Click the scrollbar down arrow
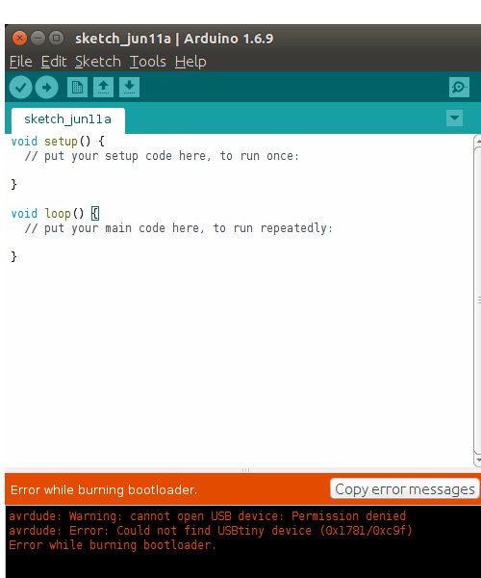The image size is (481, 578). tap(478, 460)
